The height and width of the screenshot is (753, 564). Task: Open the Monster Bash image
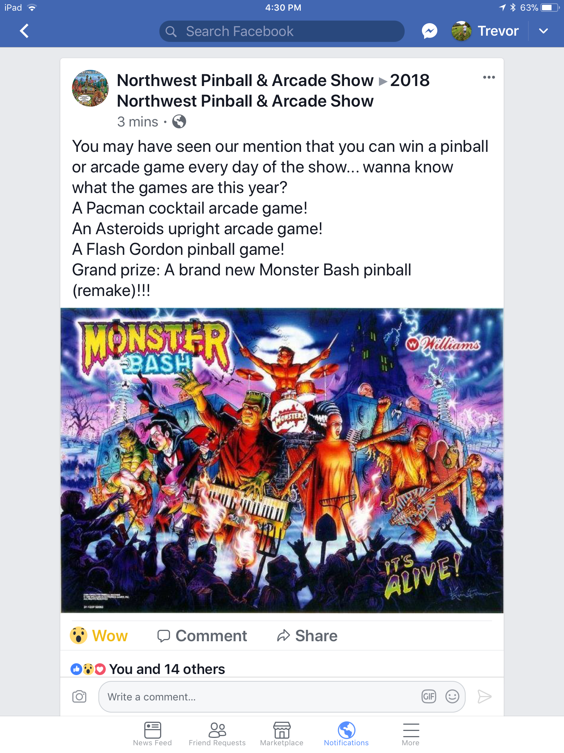pyautogui.click(x=282, y=460)
